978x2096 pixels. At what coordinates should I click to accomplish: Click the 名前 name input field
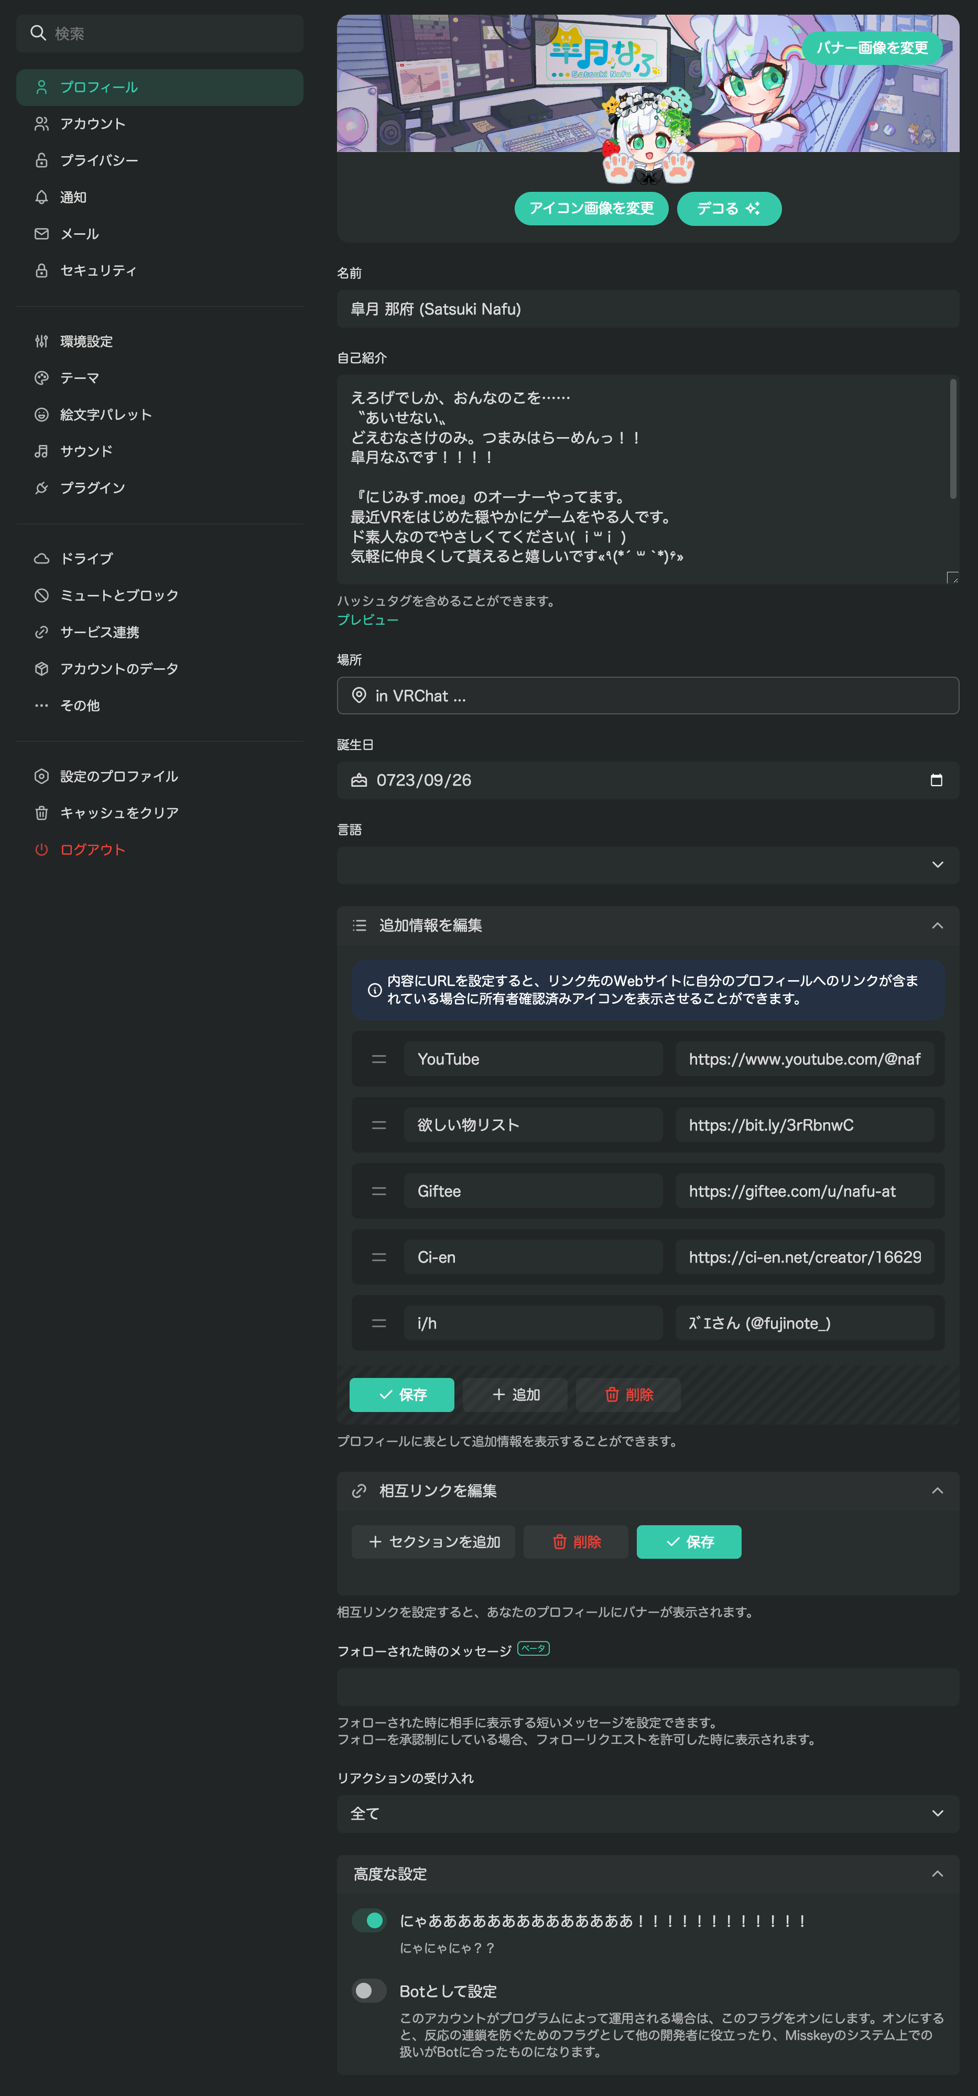pos(648,308)
